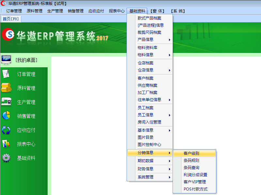261x195 pixels.
Task: Select 客户级别 in the submenu
Action: (194, 153)
